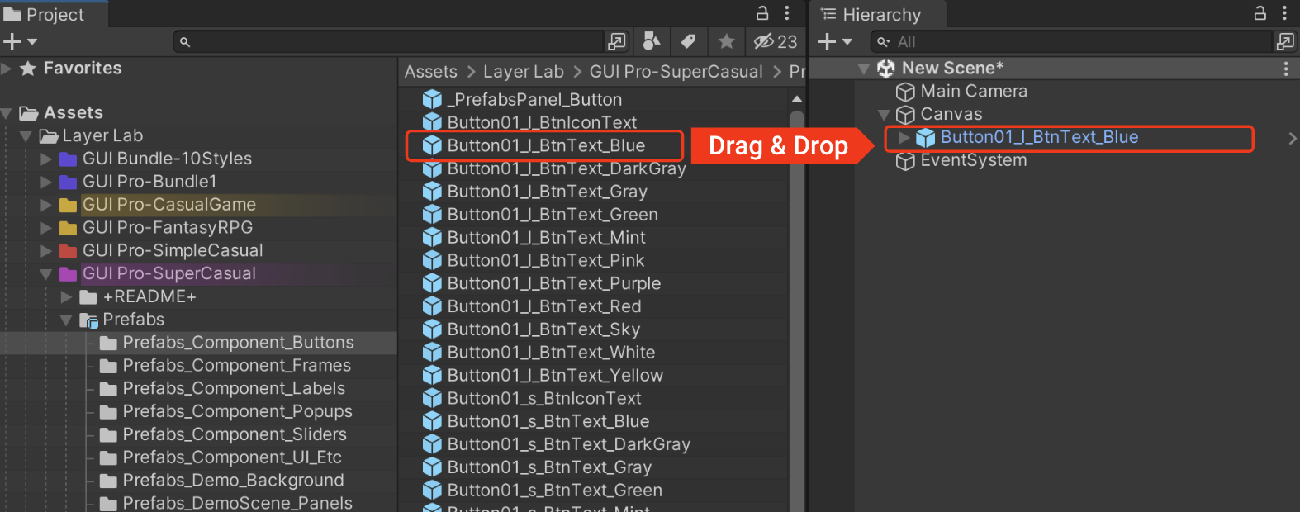This screenshot has width=1300, height=512.
Task: Click the favorites star search icon
Action: [726, 41]
